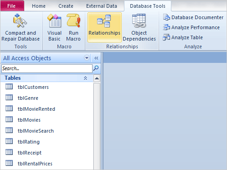This screenshot has height=170, width=227.
Task: Click the tblMovies table icon
Action: [9, 119]
